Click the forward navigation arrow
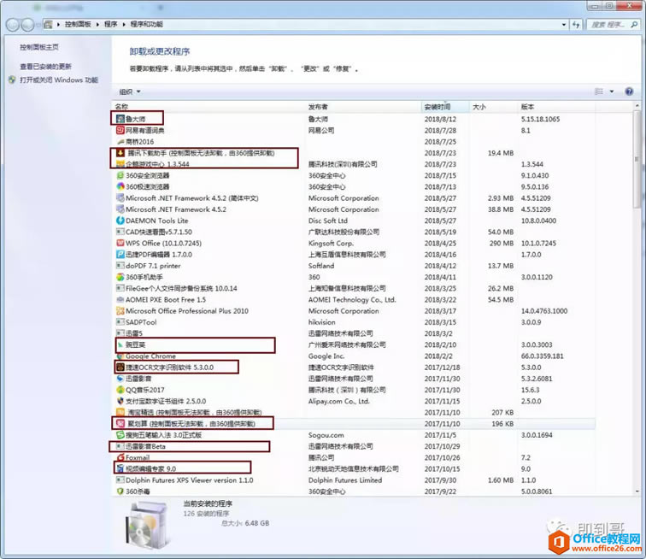The image size is (646, 559). (x=27, y=25)
